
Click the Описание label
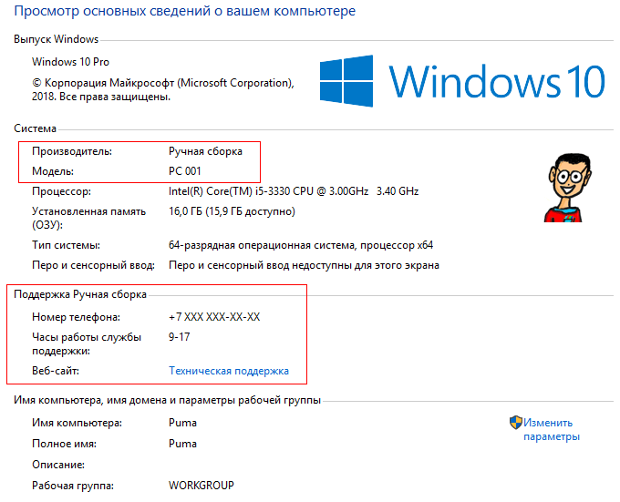[x=58, y=465]
